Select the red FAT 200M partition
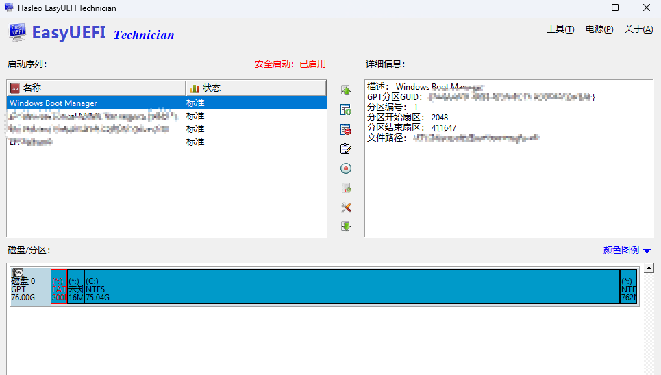 tap(59, 287)
